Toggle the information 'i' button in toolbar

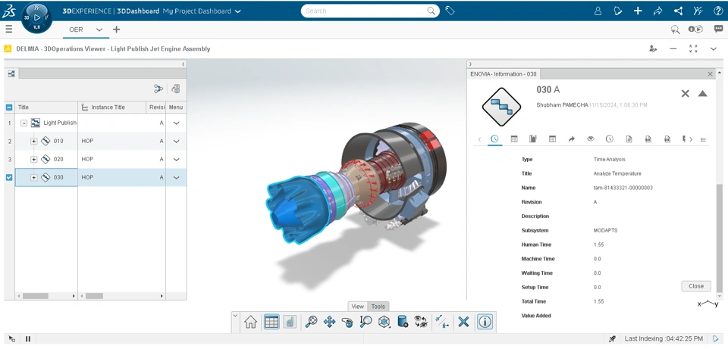(485, 322)
